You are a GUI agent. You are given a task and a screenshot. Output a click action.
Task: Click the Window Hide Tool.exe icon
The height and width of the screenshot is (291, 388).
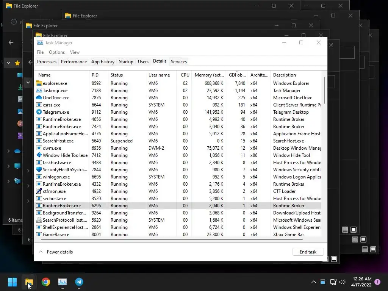39,155
